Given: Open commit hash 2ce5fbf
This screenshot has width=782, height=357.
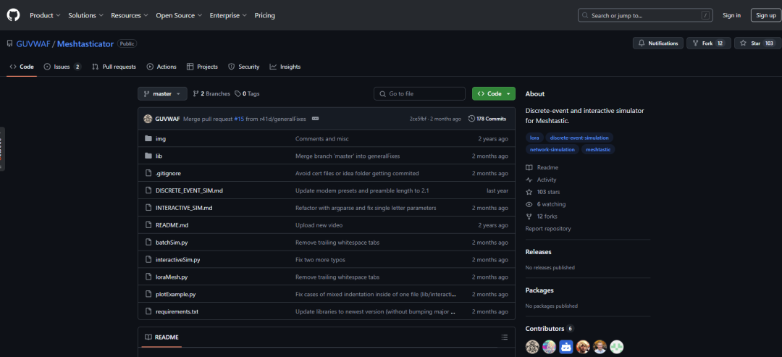Looking at the screenshot, I should coord(418,119).
